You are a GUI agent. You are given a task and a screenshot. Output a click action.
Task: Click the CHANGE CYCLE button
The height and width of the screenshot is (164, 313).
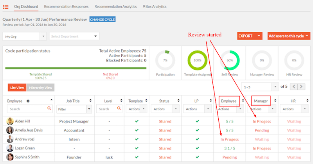pyautogui.click(x=103, y=20)
